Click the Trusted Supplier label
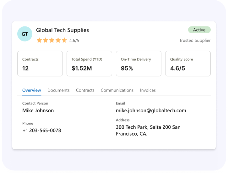The image size is (228, 173). pyautogui.click(x=195, y=40)
